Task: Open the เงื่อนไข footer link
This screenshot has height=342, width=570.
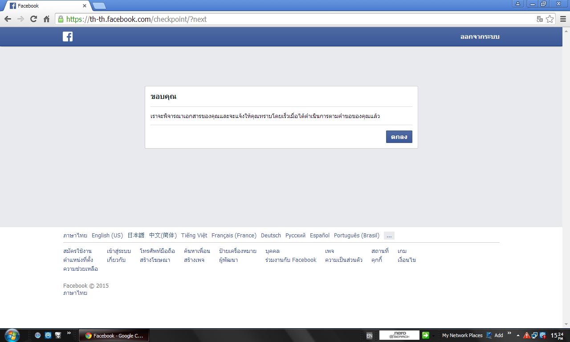Action: tap(407, 260)
